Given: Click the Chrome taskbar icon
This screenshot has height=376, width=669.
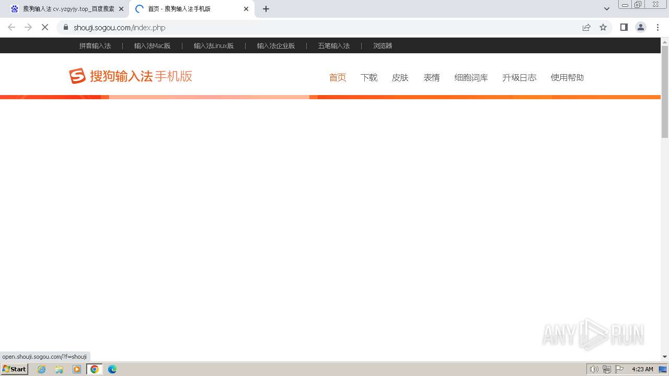Looking at the screenshot, I should pyautogui.click(x=95, y=369).
